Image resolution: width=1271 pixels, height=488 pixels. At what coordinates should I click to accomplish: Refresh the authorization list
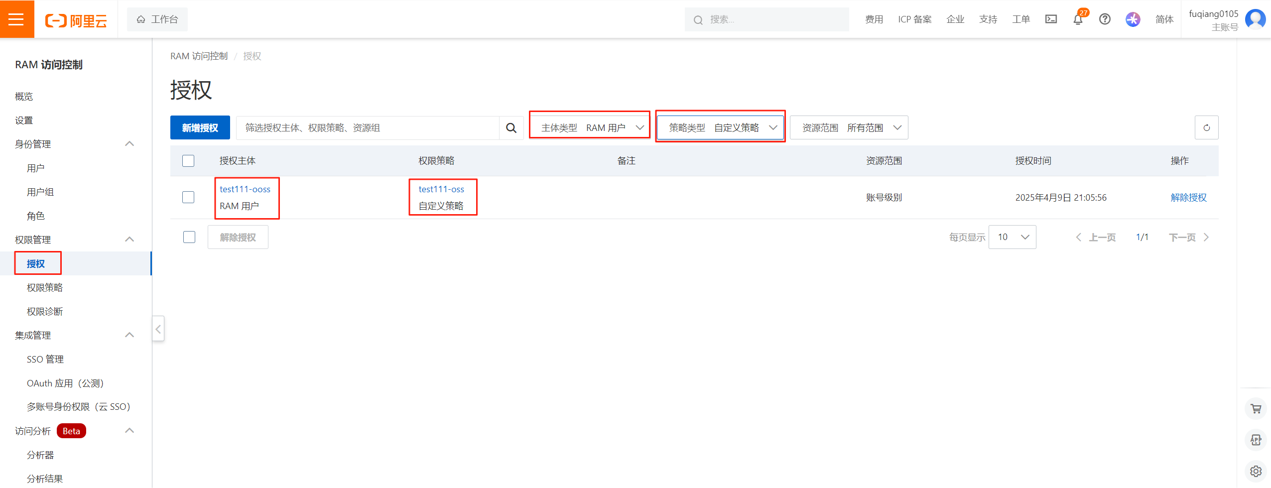(1206, 128)
